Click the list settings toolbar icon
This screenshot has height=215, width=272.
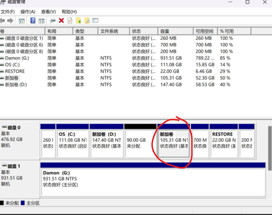(x=95, y=20)
